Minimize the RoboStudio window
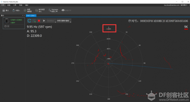Image resolution: width=190 pixels, height=102 pixels. (x=177, y=2)
